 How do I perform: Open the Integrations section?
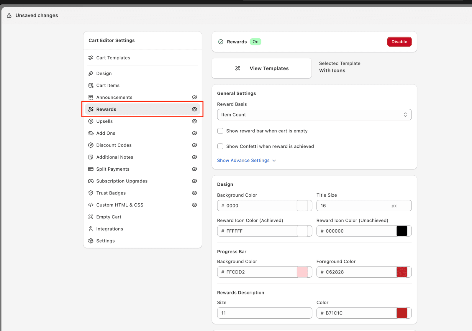143,229
